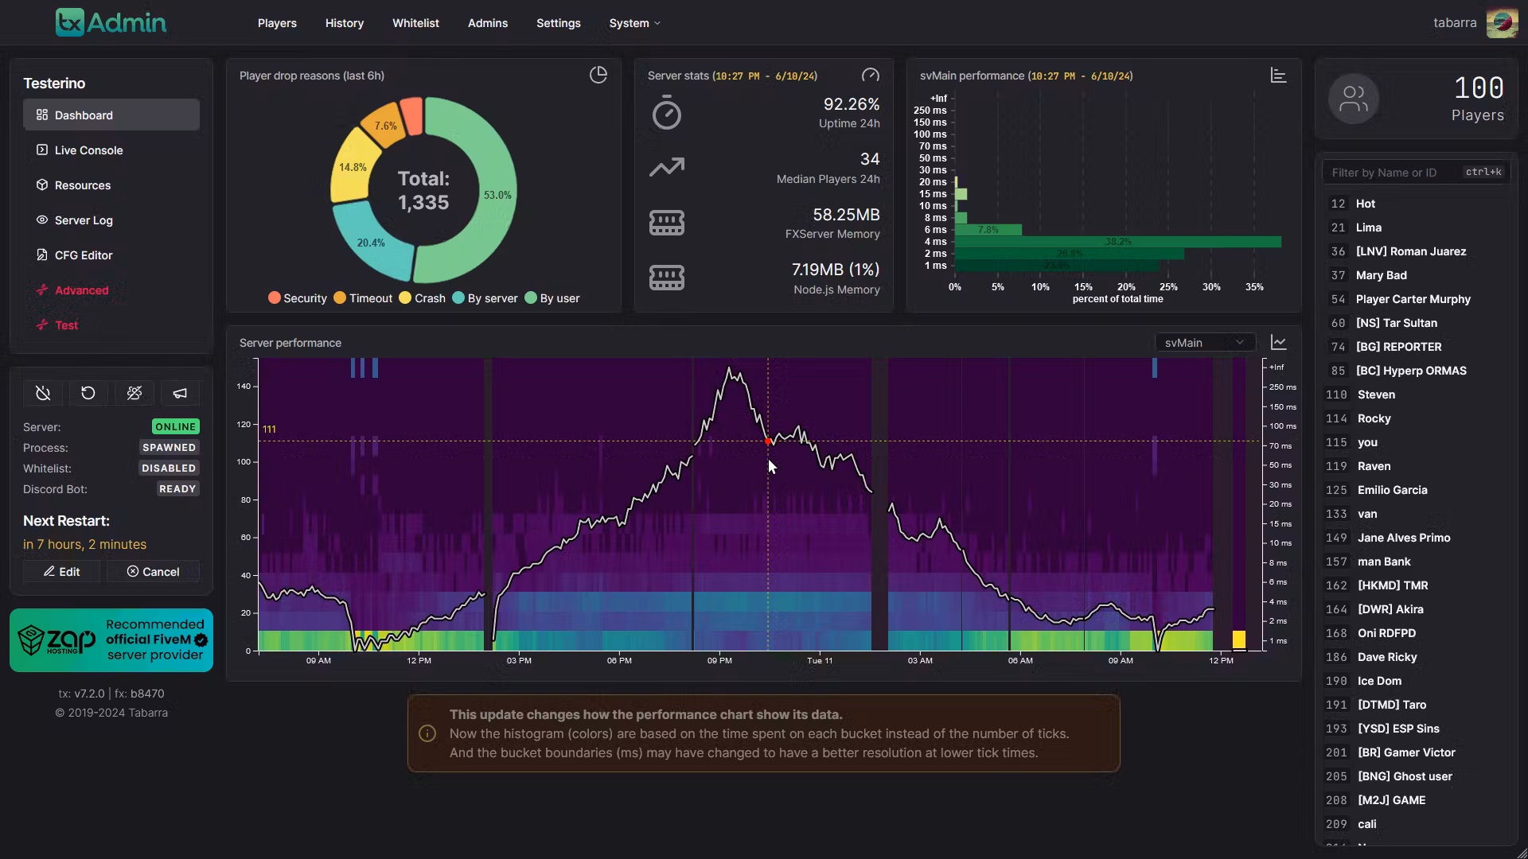Expand the System menu
The image size is (1528, 859).
[x=634, y=23]
